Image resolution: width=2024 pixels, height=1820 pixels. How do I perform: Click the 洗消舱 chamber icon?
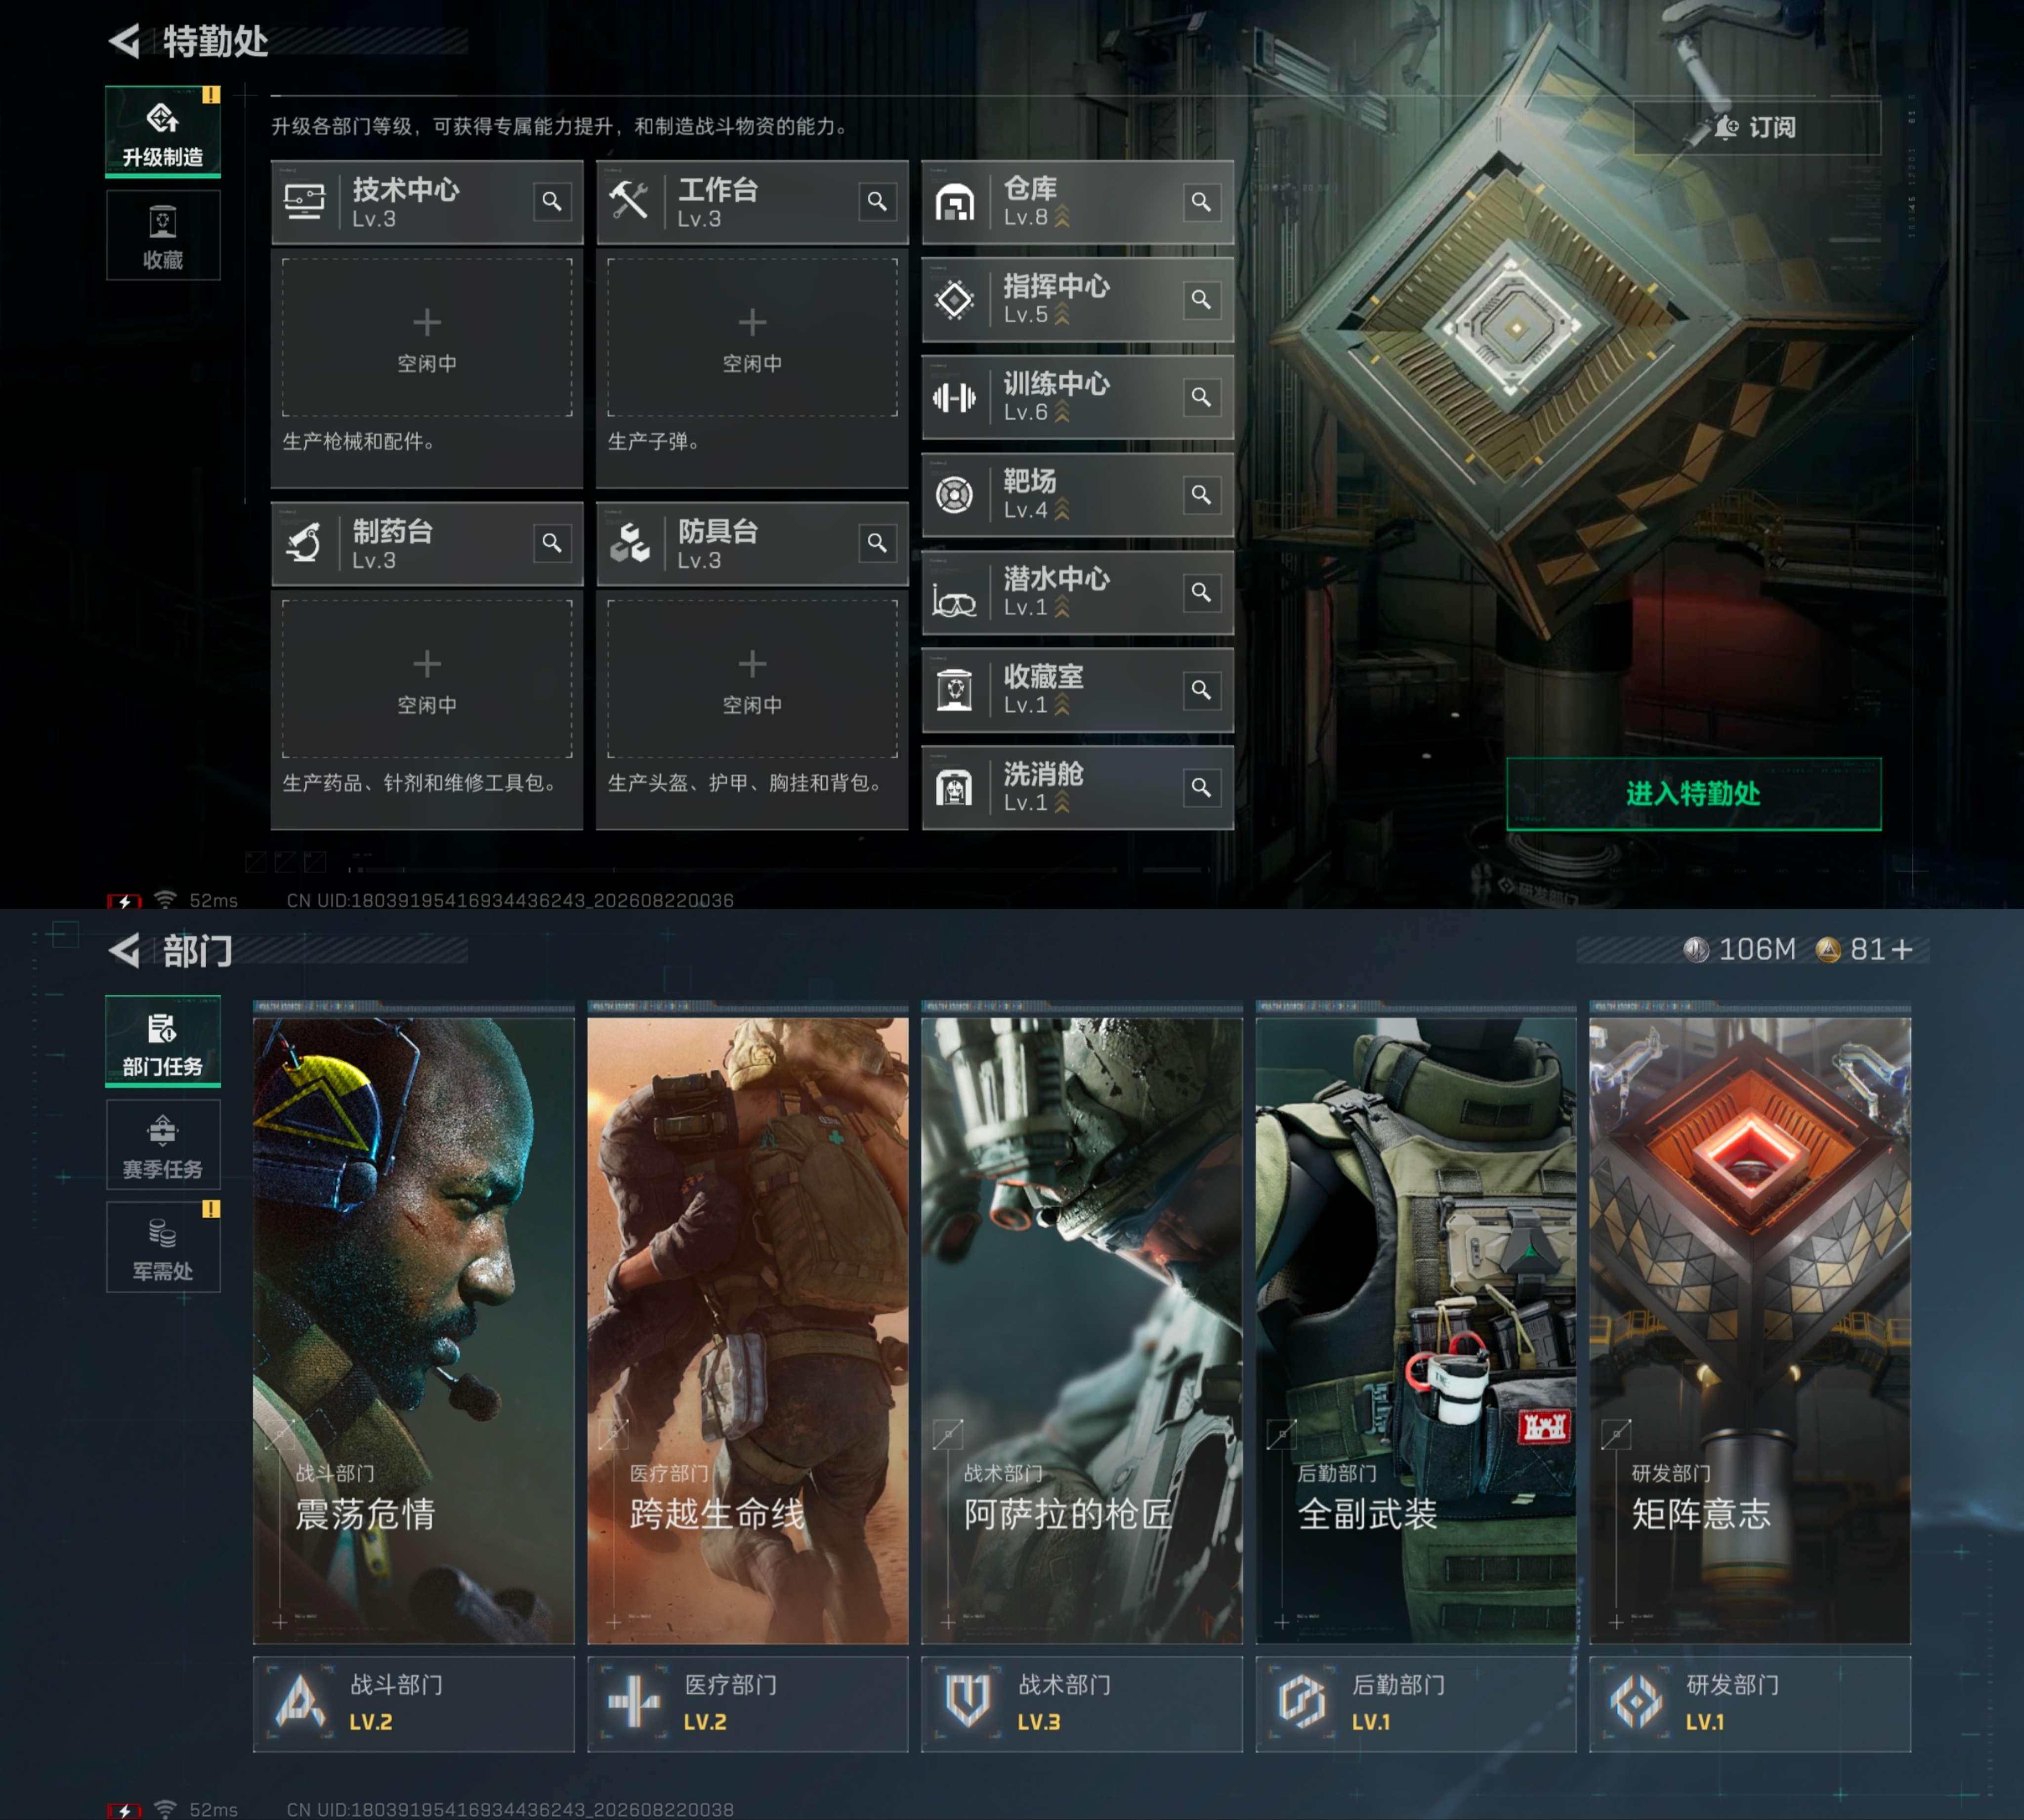coord(954,788)
